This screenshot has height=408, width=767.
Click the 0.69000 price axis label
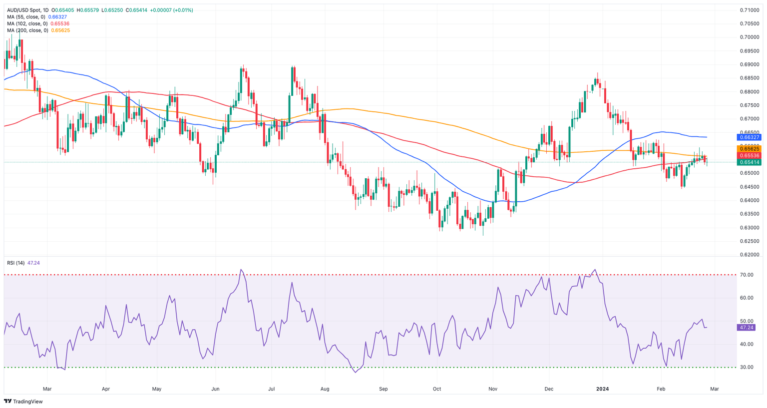click(750, 64)
